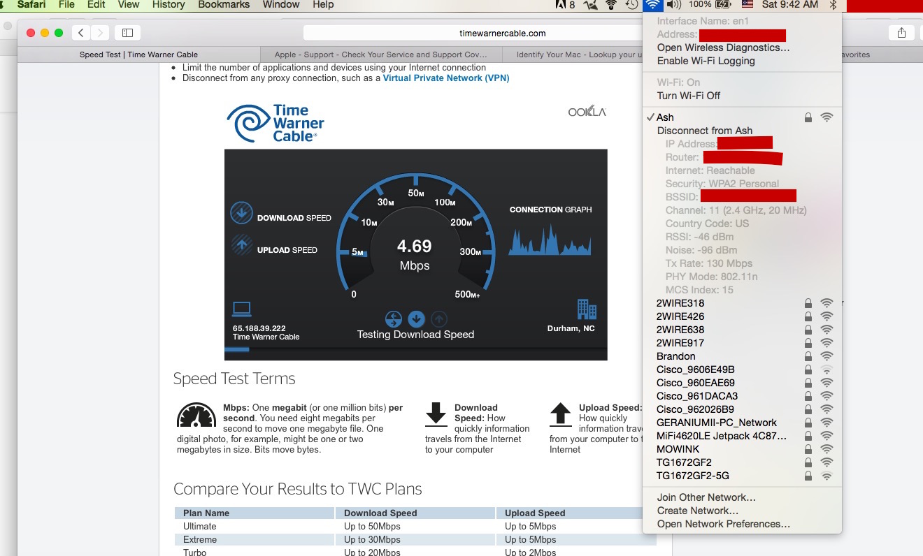Open the Bookmarks menu
The height and width of the screenshot is (556, 923).
click(x=224, y=5)
